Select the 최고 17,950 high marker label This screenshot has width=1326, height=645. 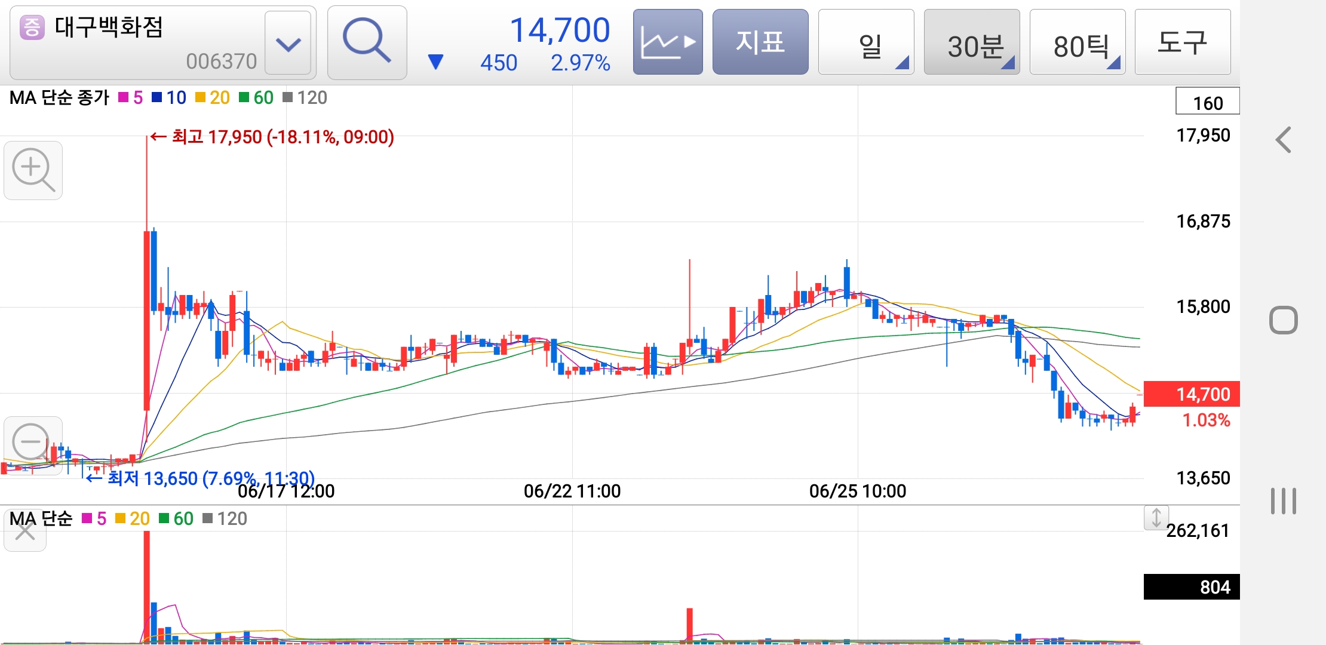point(272,137)
